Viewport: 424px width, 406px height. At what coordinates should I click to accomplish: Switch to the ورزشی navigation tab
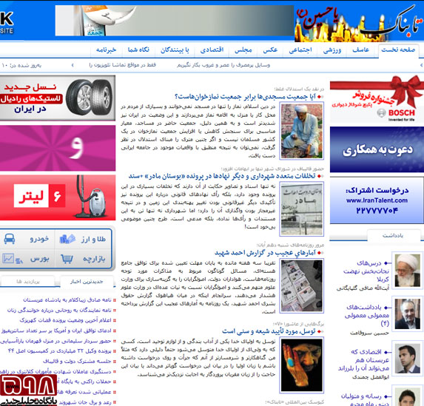[332, 50]
